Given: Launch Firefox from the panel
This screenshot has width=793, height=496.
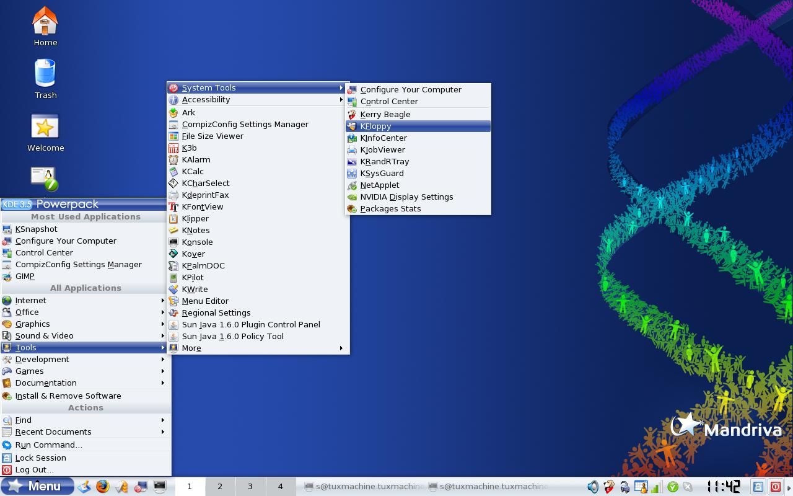Looking at the screenshot, I should click(x=102, y=487).
